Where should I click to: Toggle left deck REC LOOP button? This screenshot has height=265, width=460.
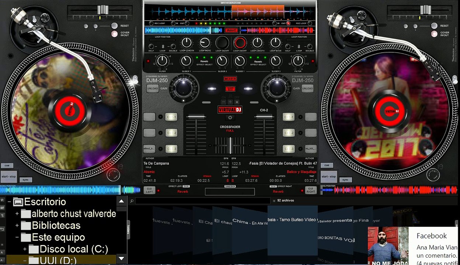tap(151, 23)
